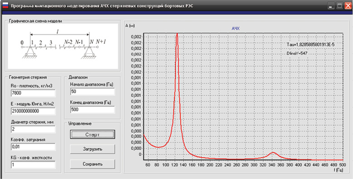The image size is (353, 179).
Task: Click the 340 tick on frequency axis
Action: tap(272, 165)
